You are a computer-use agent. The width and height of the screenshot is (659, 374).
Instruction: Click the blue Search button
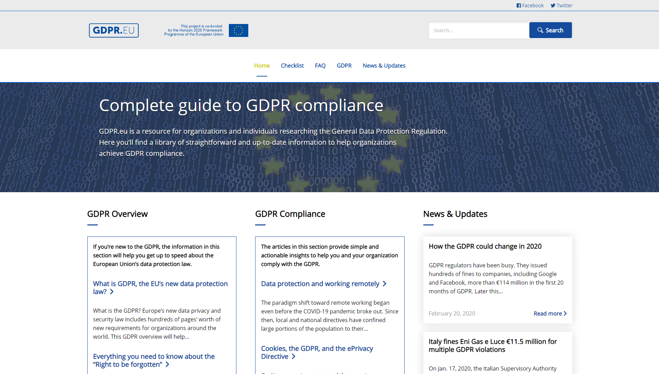[x=550, y=30]
